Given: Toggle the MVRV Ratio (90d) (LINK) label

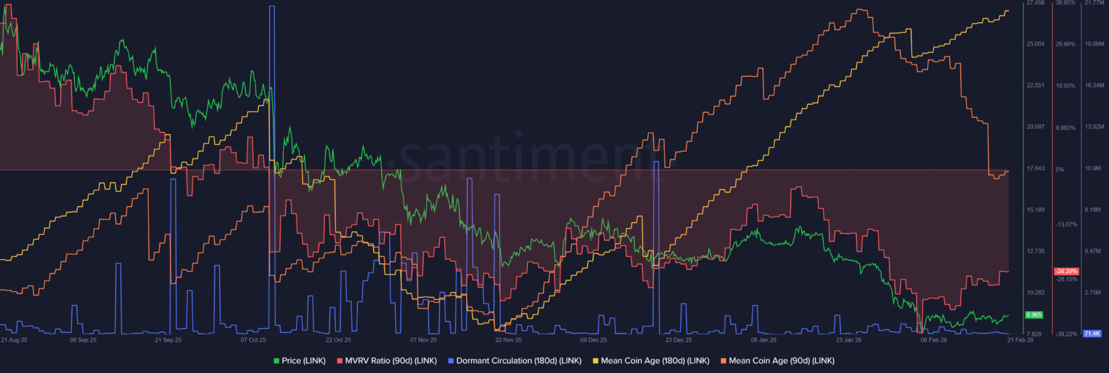Looking at the screenshot, I should point(391,361).
